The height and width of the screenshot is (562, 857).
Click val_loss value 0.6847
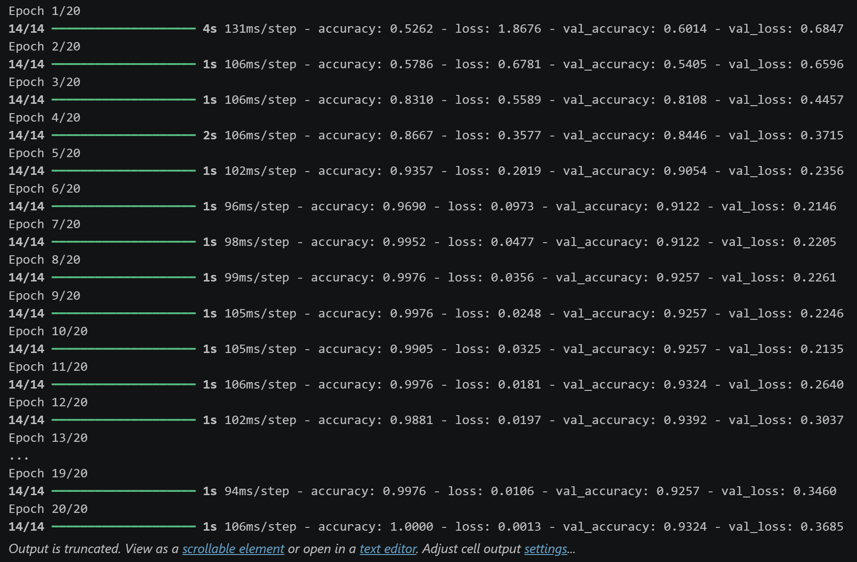pyautogui.click(x=822, y=29)
